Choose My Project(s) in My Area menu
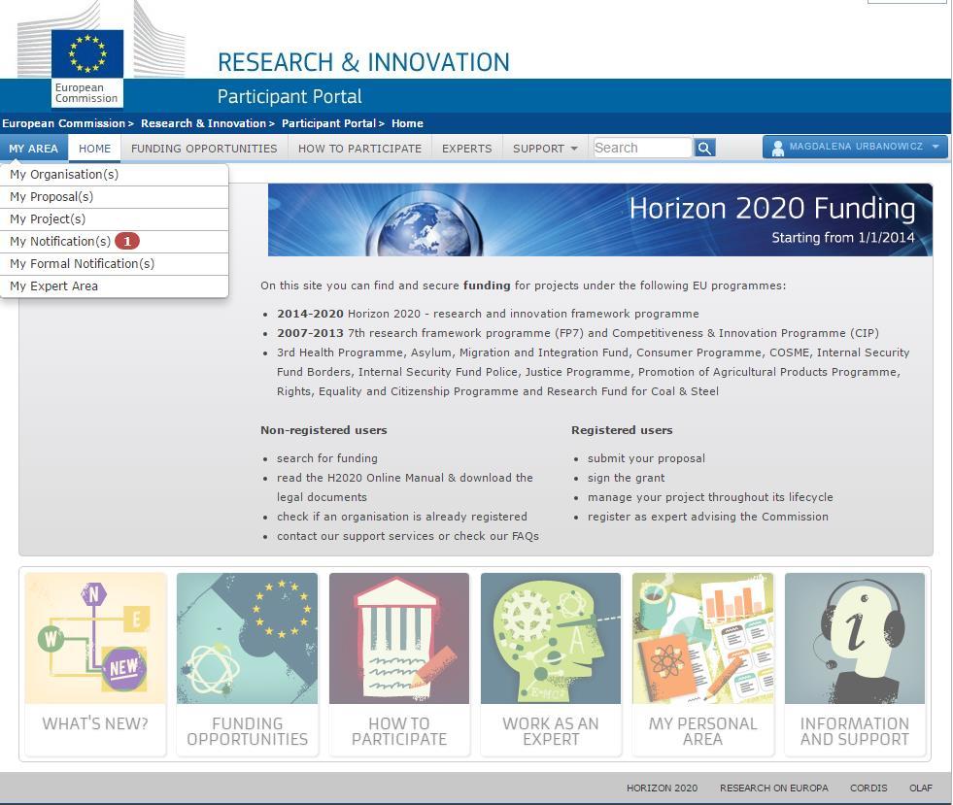 [x=115, y=218]
